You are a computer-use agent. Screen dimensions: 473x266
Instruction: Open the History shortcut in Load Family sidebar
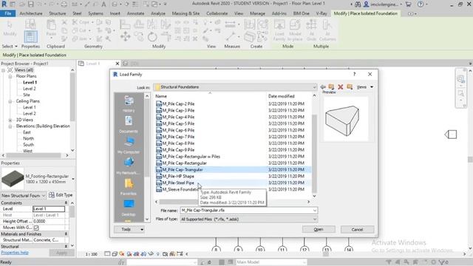(129, 103)
